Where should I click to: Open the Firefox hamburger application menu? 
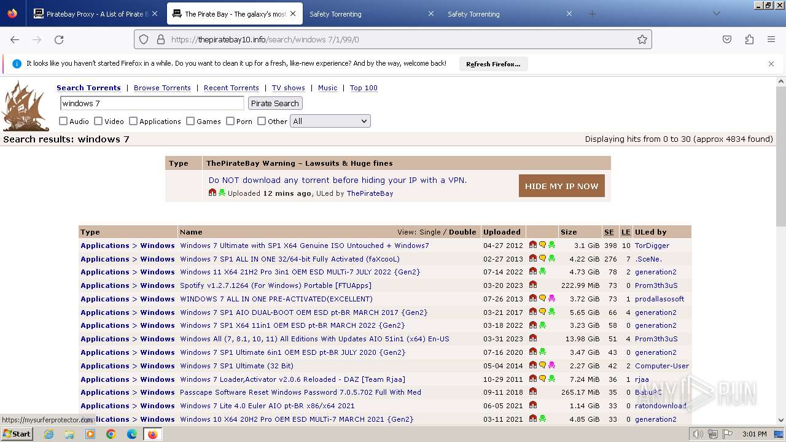coord(771,39)
